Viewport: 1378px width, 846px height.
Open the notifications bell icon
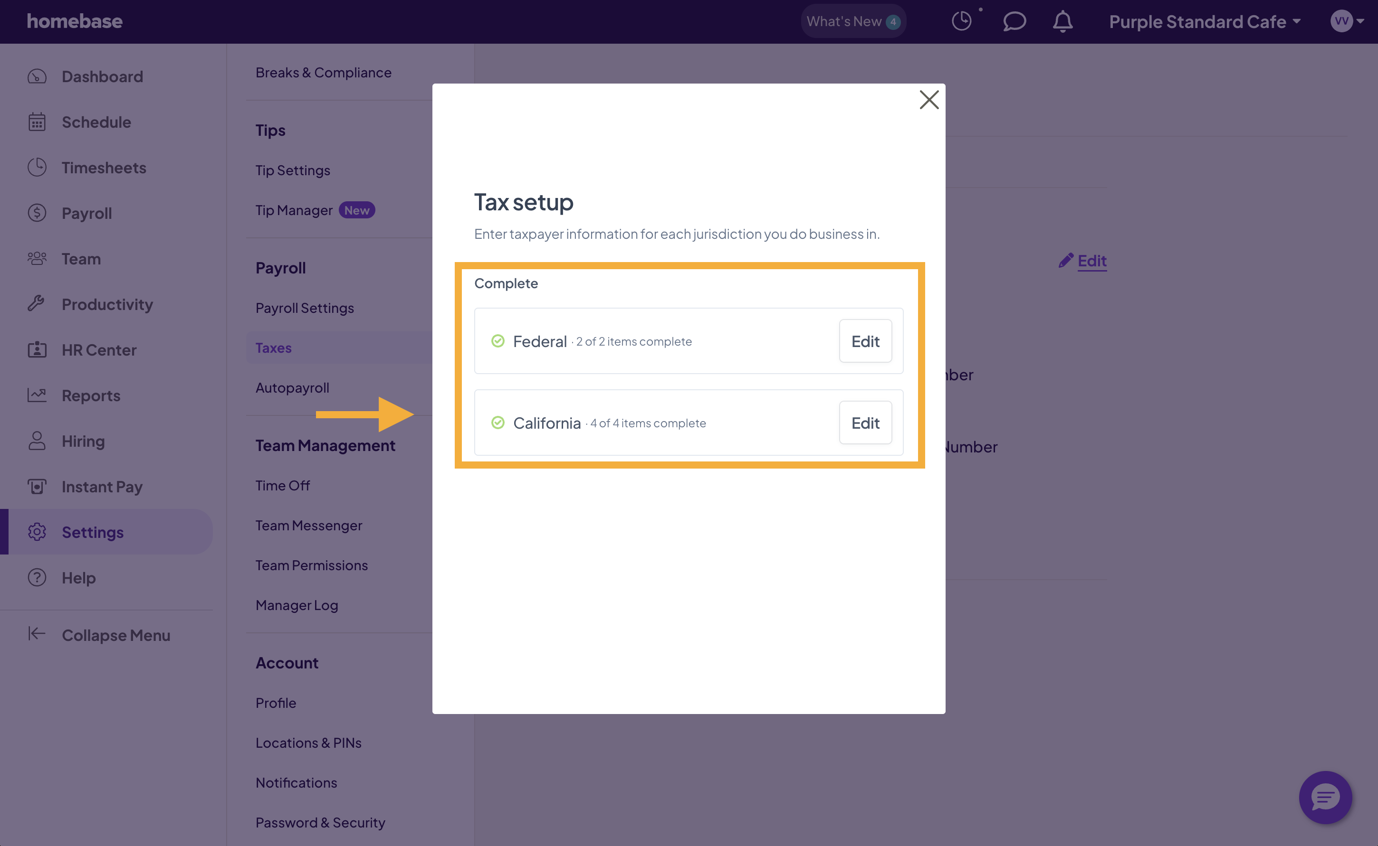tap(1062, 22)
